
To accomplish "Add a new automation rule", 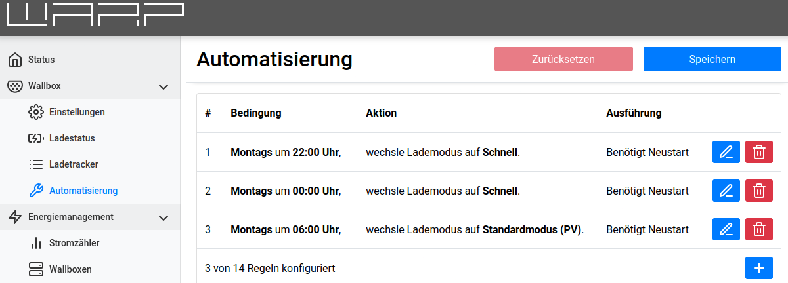I will (x=758, y=268).
